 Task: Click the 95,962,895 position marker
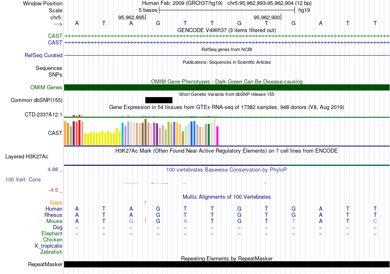click(131, 17)
